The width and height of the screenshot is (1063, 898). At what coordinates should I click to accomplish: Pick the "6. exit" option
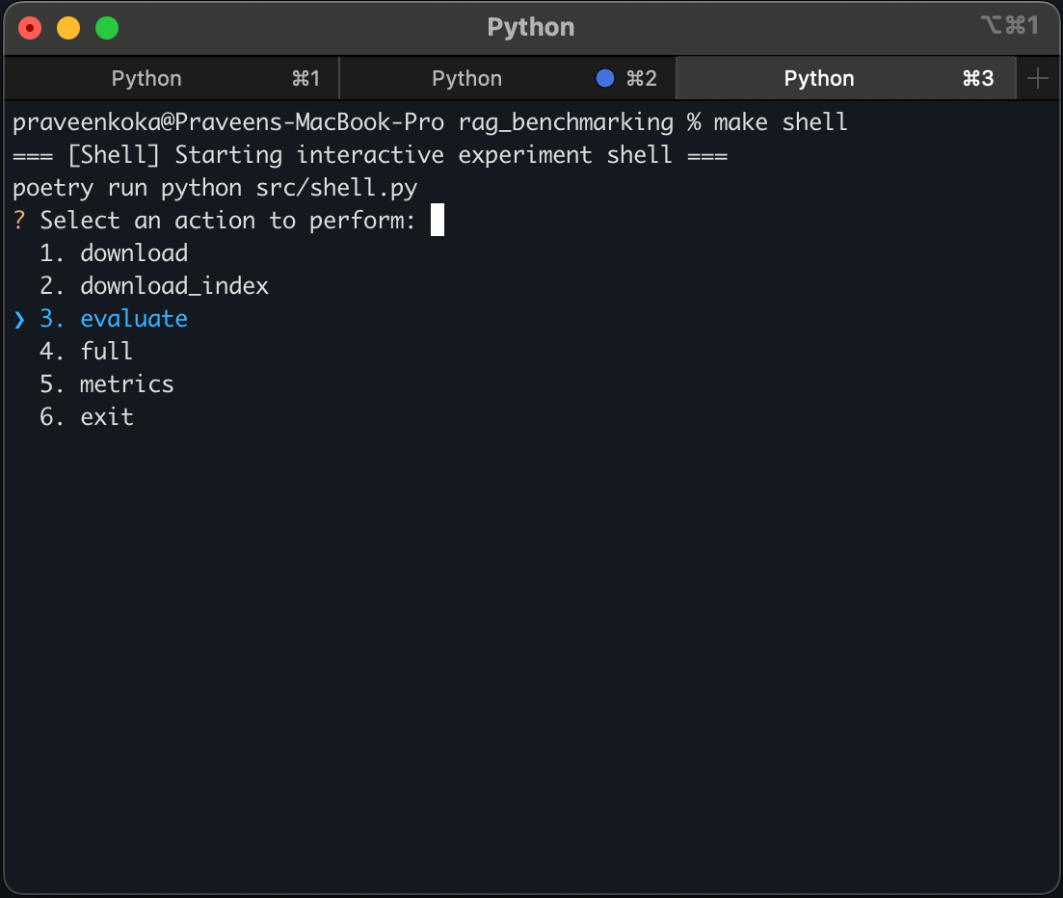tap(87, 417)
